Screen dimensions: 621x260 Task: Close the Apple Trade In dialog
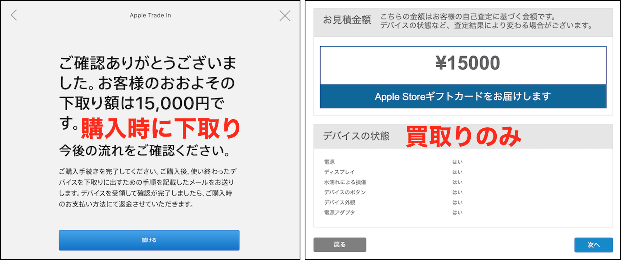tap(285, 16)
